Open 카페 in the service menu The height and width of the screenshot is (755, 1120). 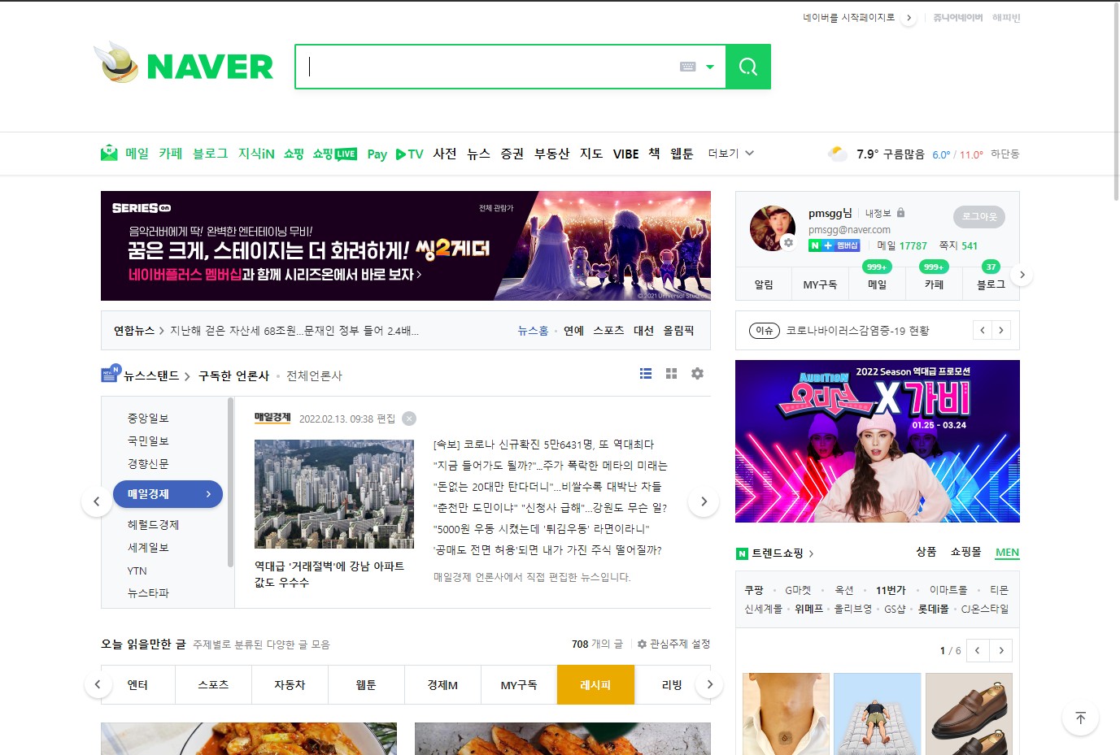pos(171,154)
